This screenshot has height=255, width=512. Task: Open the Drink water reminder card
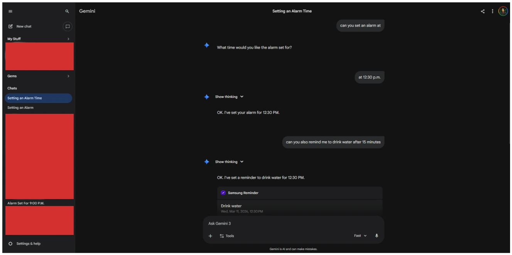point(300,208)
